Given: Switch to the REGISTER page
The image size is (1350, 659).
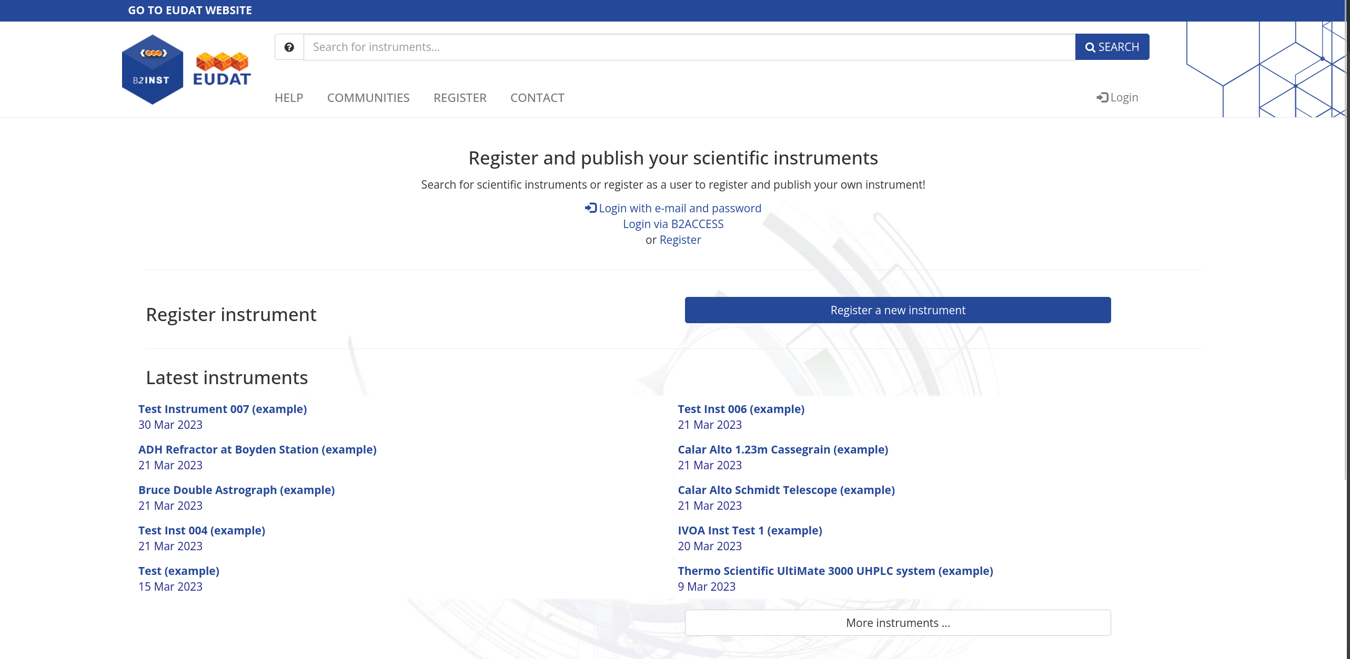Looking at the screenshot, I should click(x=459, y=97).
